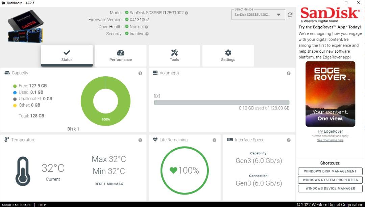Click the Temperature thermometer header icon

pos(6,139)
